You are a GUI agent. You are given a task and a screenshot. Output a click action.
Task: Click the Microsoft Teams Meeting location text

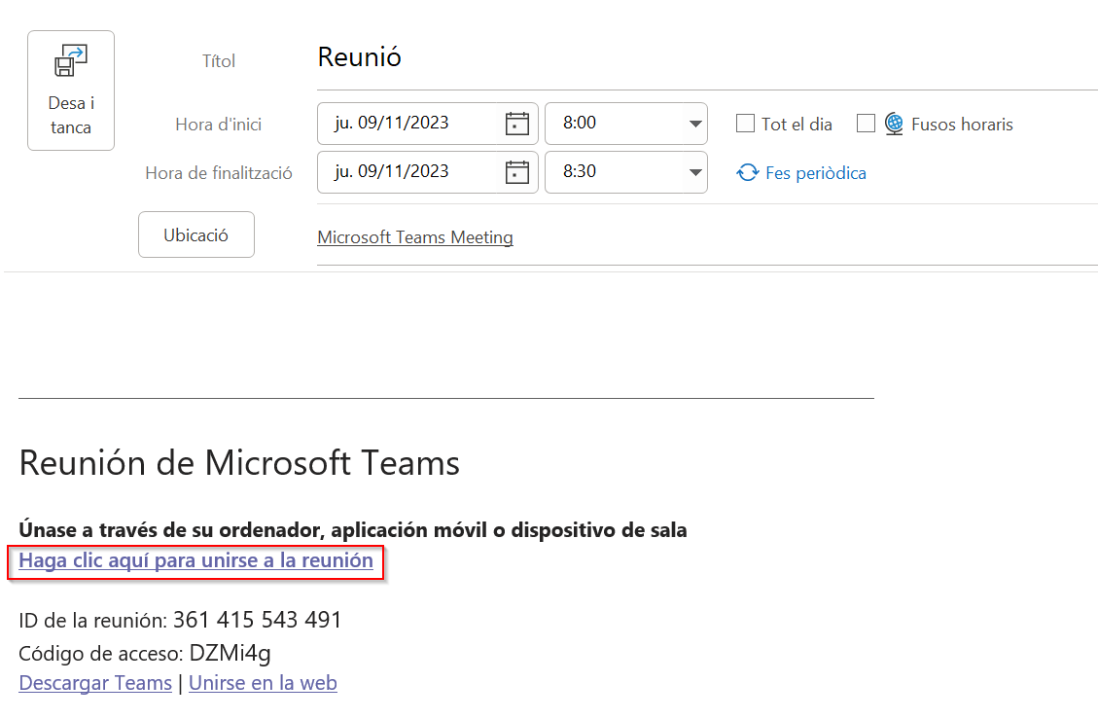tap(415, 237)
